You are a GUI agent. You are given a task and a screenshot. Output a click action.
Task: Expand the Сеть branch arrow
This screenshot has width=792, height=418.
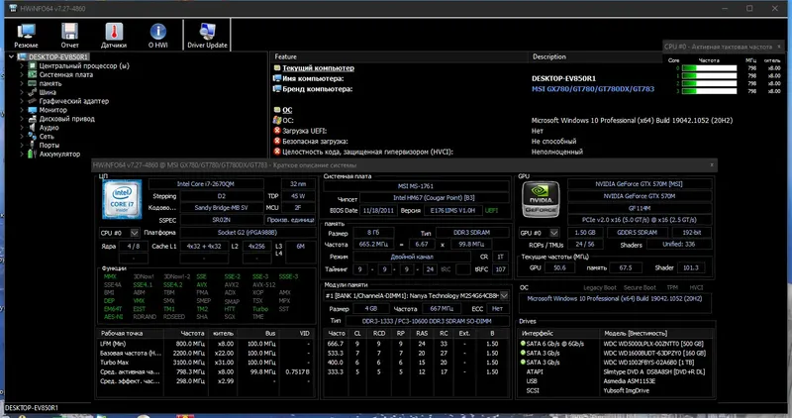[x=22, y=136]
